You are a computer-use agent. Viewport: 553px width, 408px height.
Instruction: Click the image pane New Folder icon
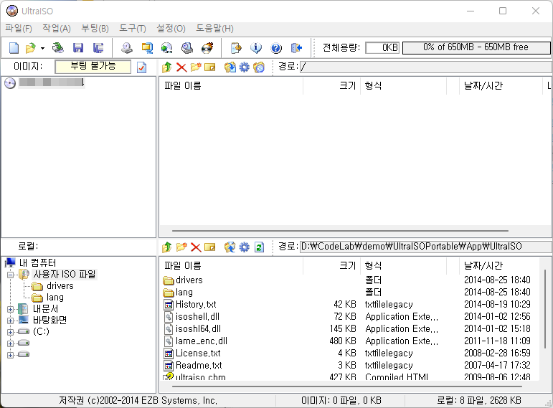tap(196, 67)
